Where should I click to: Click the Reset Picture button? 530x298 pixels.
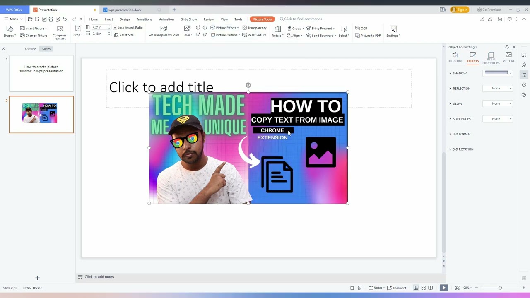click(x=254, y=35)
